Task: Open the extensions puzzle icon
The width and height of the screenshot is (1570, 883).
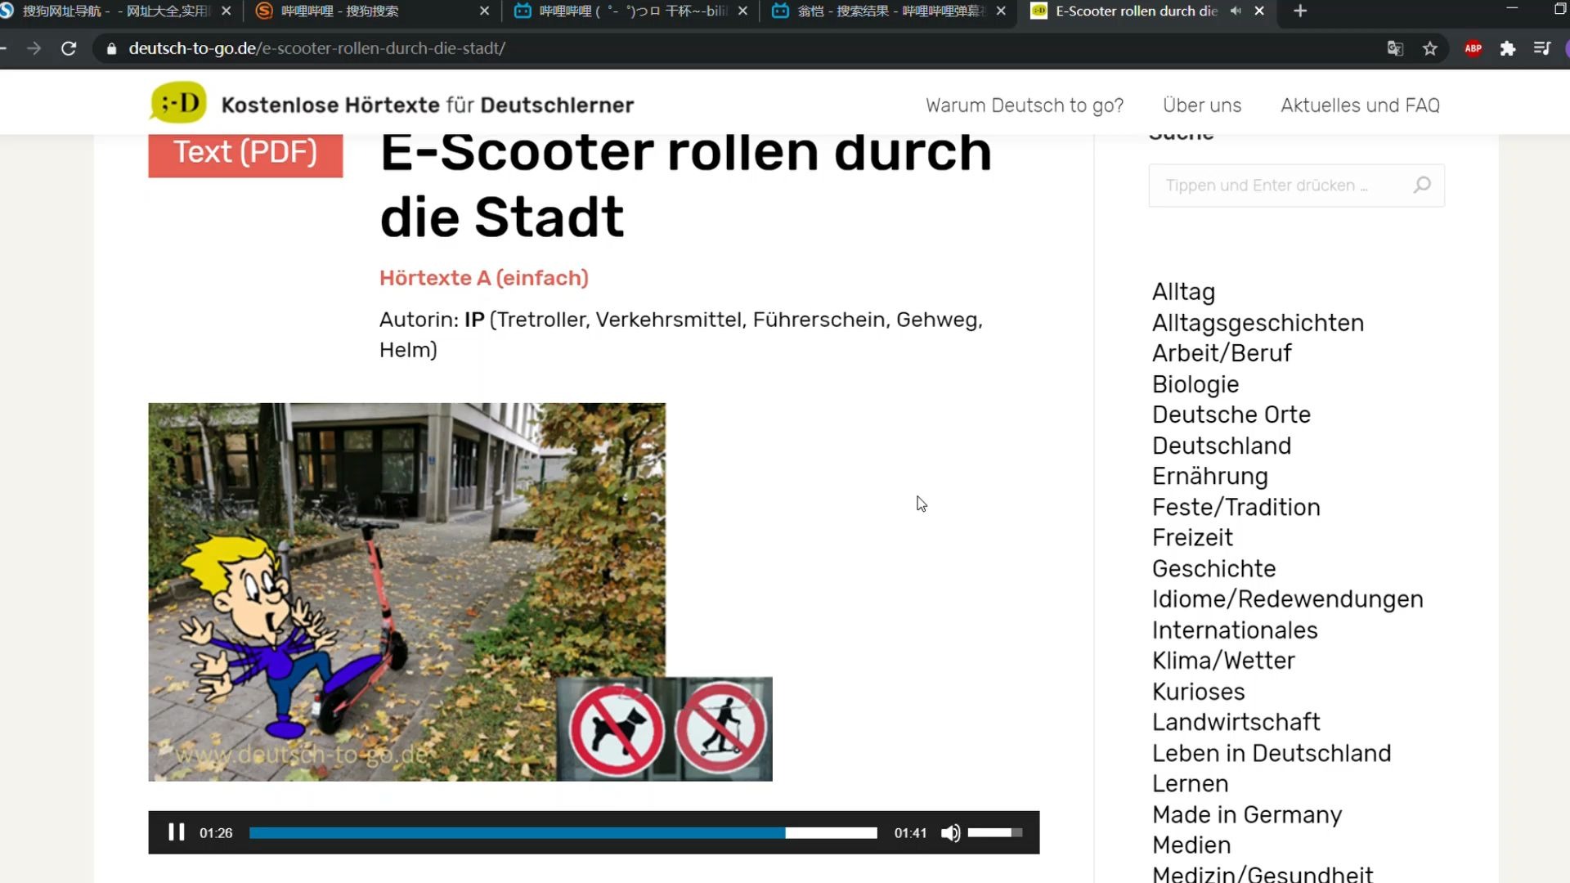Action: tap(1507, 48)
